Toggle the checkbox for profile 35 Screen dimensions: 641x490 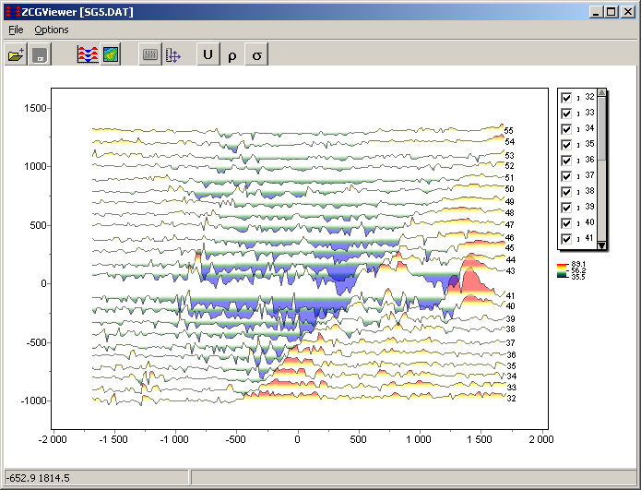[x=566, y=144]
